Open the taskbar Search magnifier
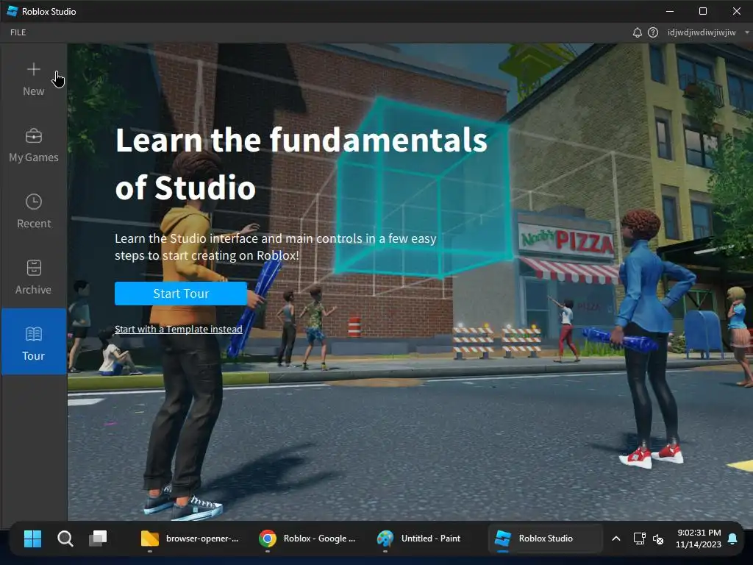This screenshot has height=565, width=753. pos(65,539)
